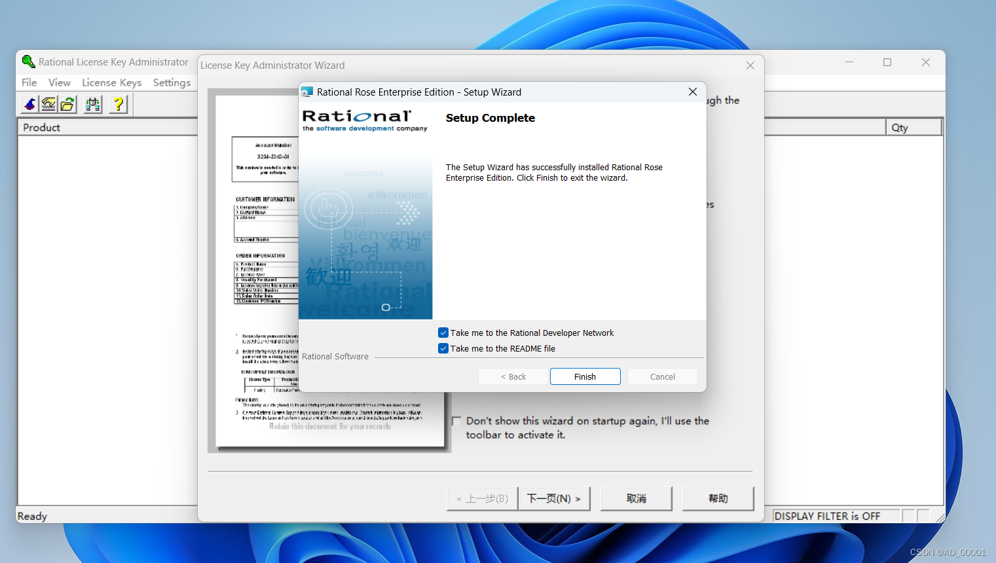Click Finish to exit the Setup Wizard

click(x=585, y=376)
